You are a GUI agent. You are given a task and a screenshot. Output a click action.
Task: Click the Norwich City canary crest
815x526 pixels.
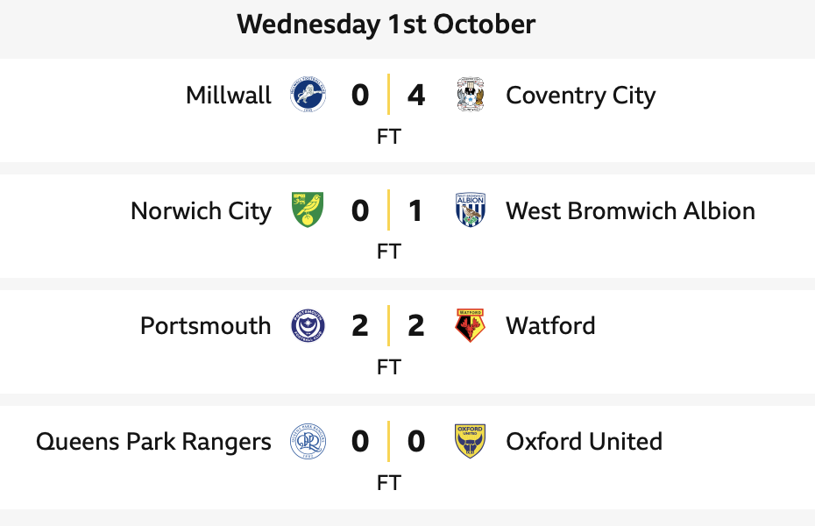308,210
